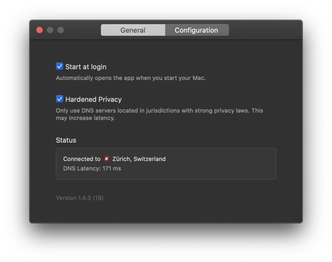Select the General tab
Image resolution: width=332 pixels, height=262 pixels.
pos(133,30)
